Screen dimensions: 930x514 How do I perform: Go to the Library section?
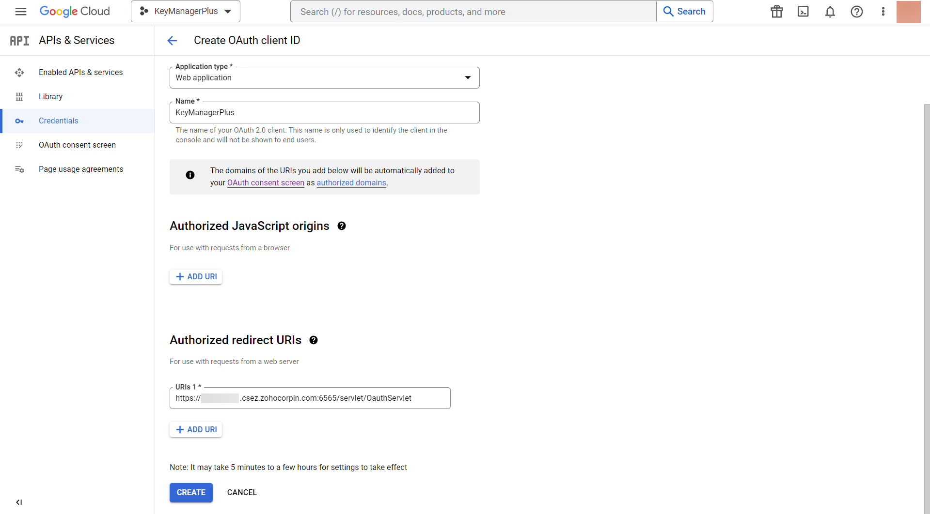[50, 96]
